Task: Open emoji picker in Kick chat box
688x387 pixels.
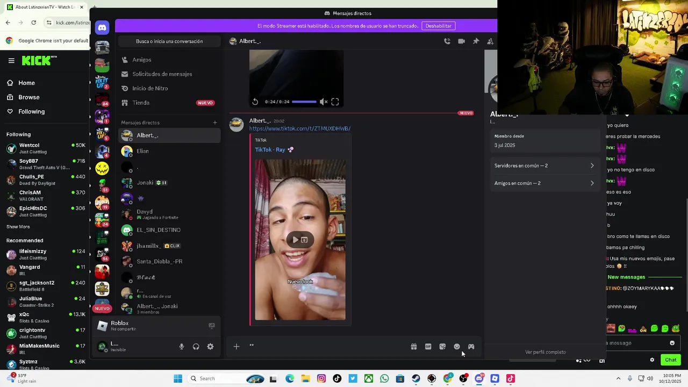Action: pos(672,343)
